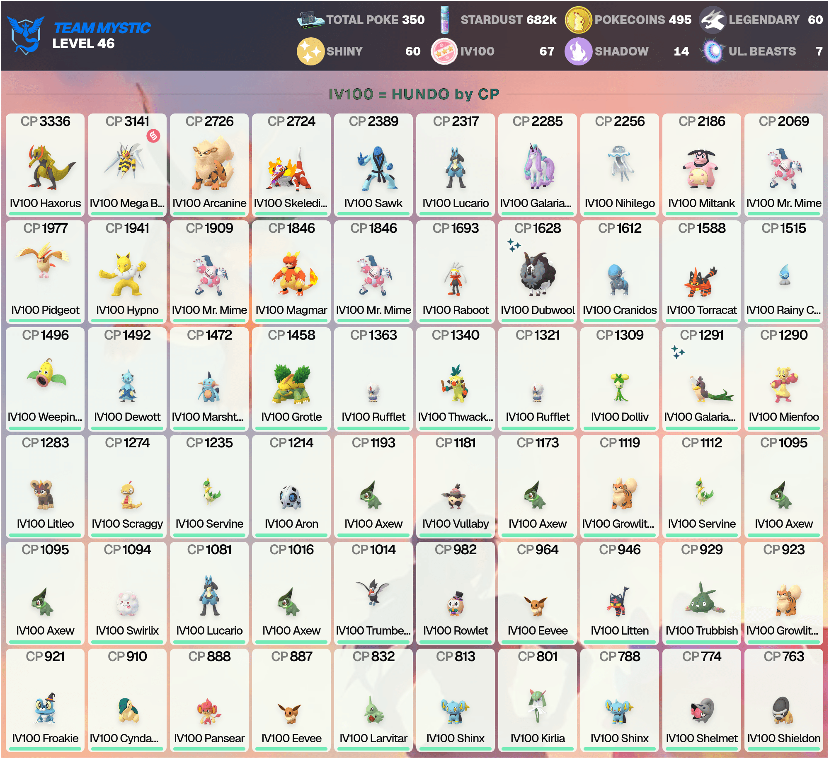Click the "TEAM MYSTIC" title text
The height and width of the screenshot is (758, 829).
(x=102, y=28)
